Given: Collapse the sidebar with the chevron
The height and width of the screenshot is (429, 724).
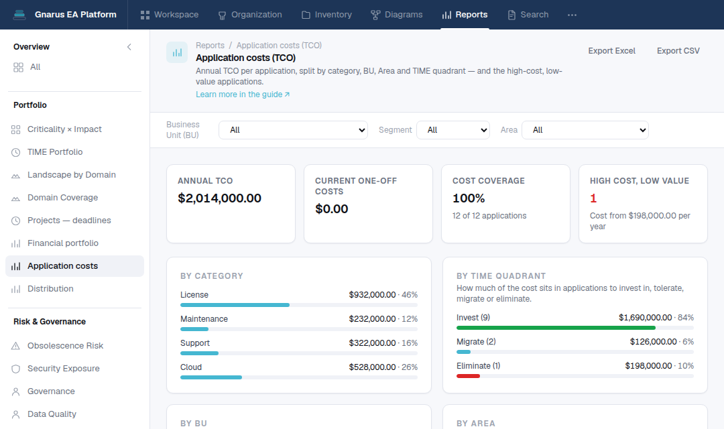Looking at the screenshot, I should 129,47.
